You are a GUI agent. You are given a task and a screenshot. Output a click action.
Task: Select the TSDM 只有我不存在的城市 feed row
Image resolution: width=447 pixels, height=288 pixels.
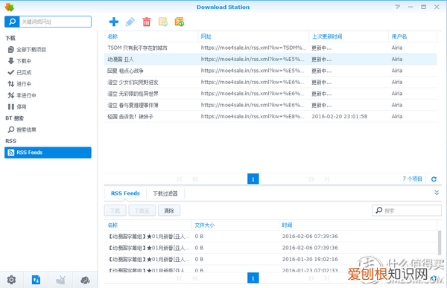click(270, 48)
